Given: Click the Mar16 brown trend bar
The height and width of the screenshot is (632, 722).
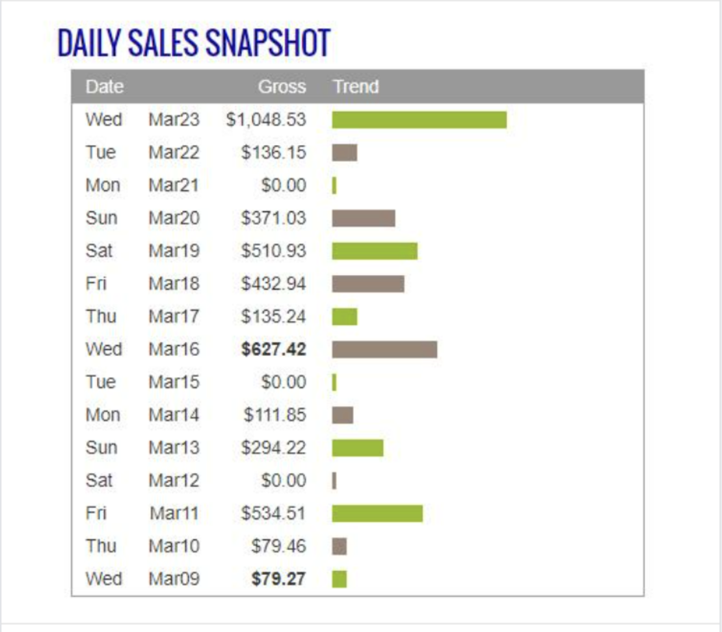Looking at the screenshot, I should pos(384,349).
